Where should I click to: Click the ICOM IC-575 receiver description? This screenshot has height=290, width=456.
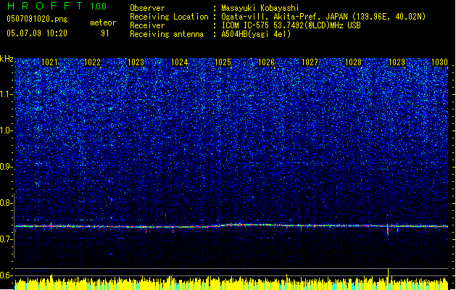[291, 25]
